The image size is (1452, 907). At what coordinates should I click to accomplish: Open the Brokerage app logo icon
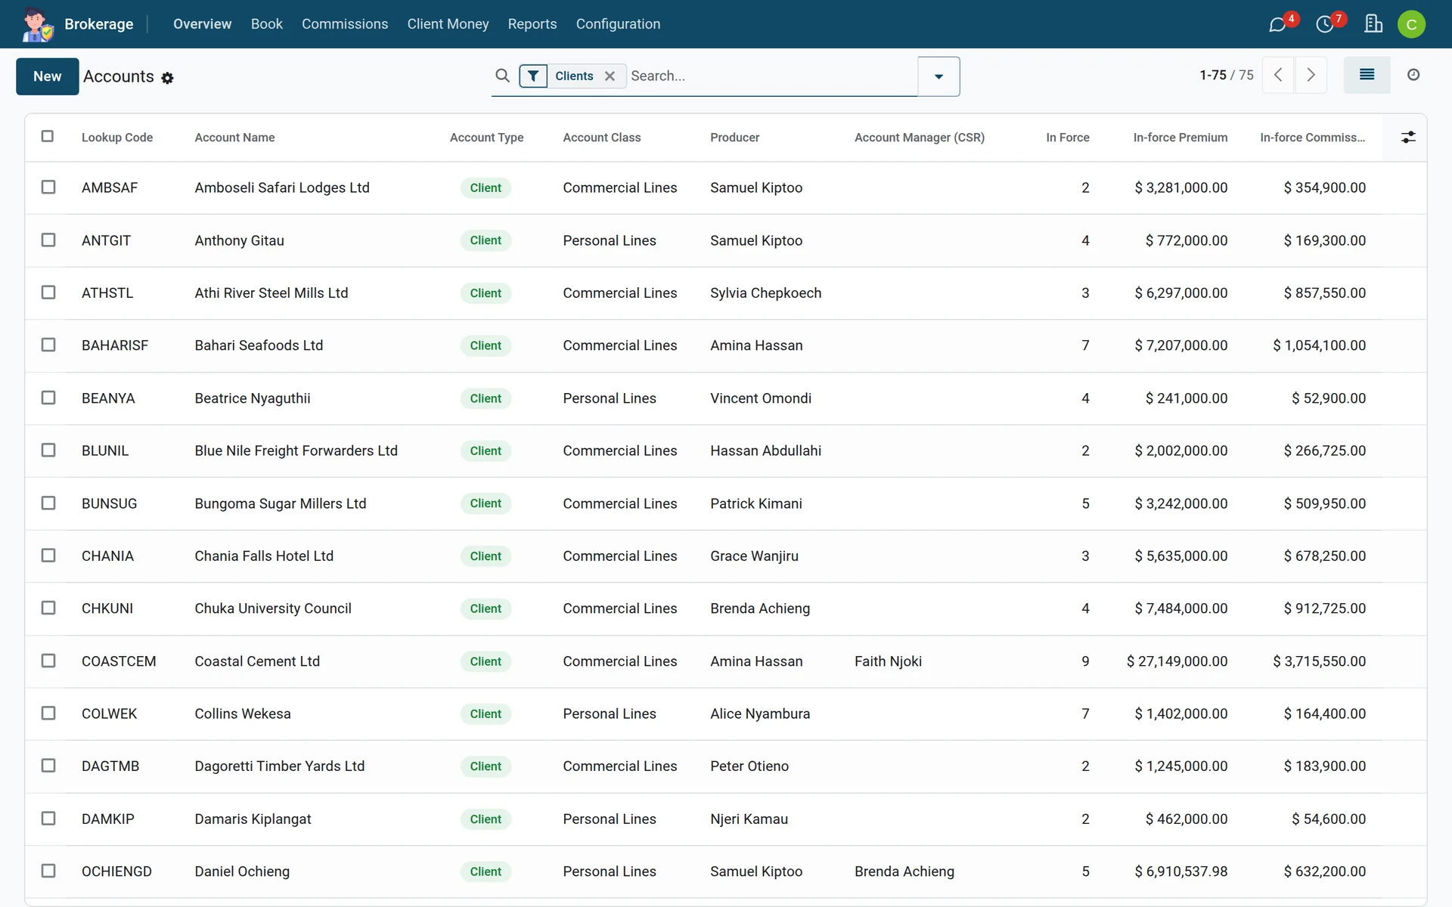coord(37,24)
